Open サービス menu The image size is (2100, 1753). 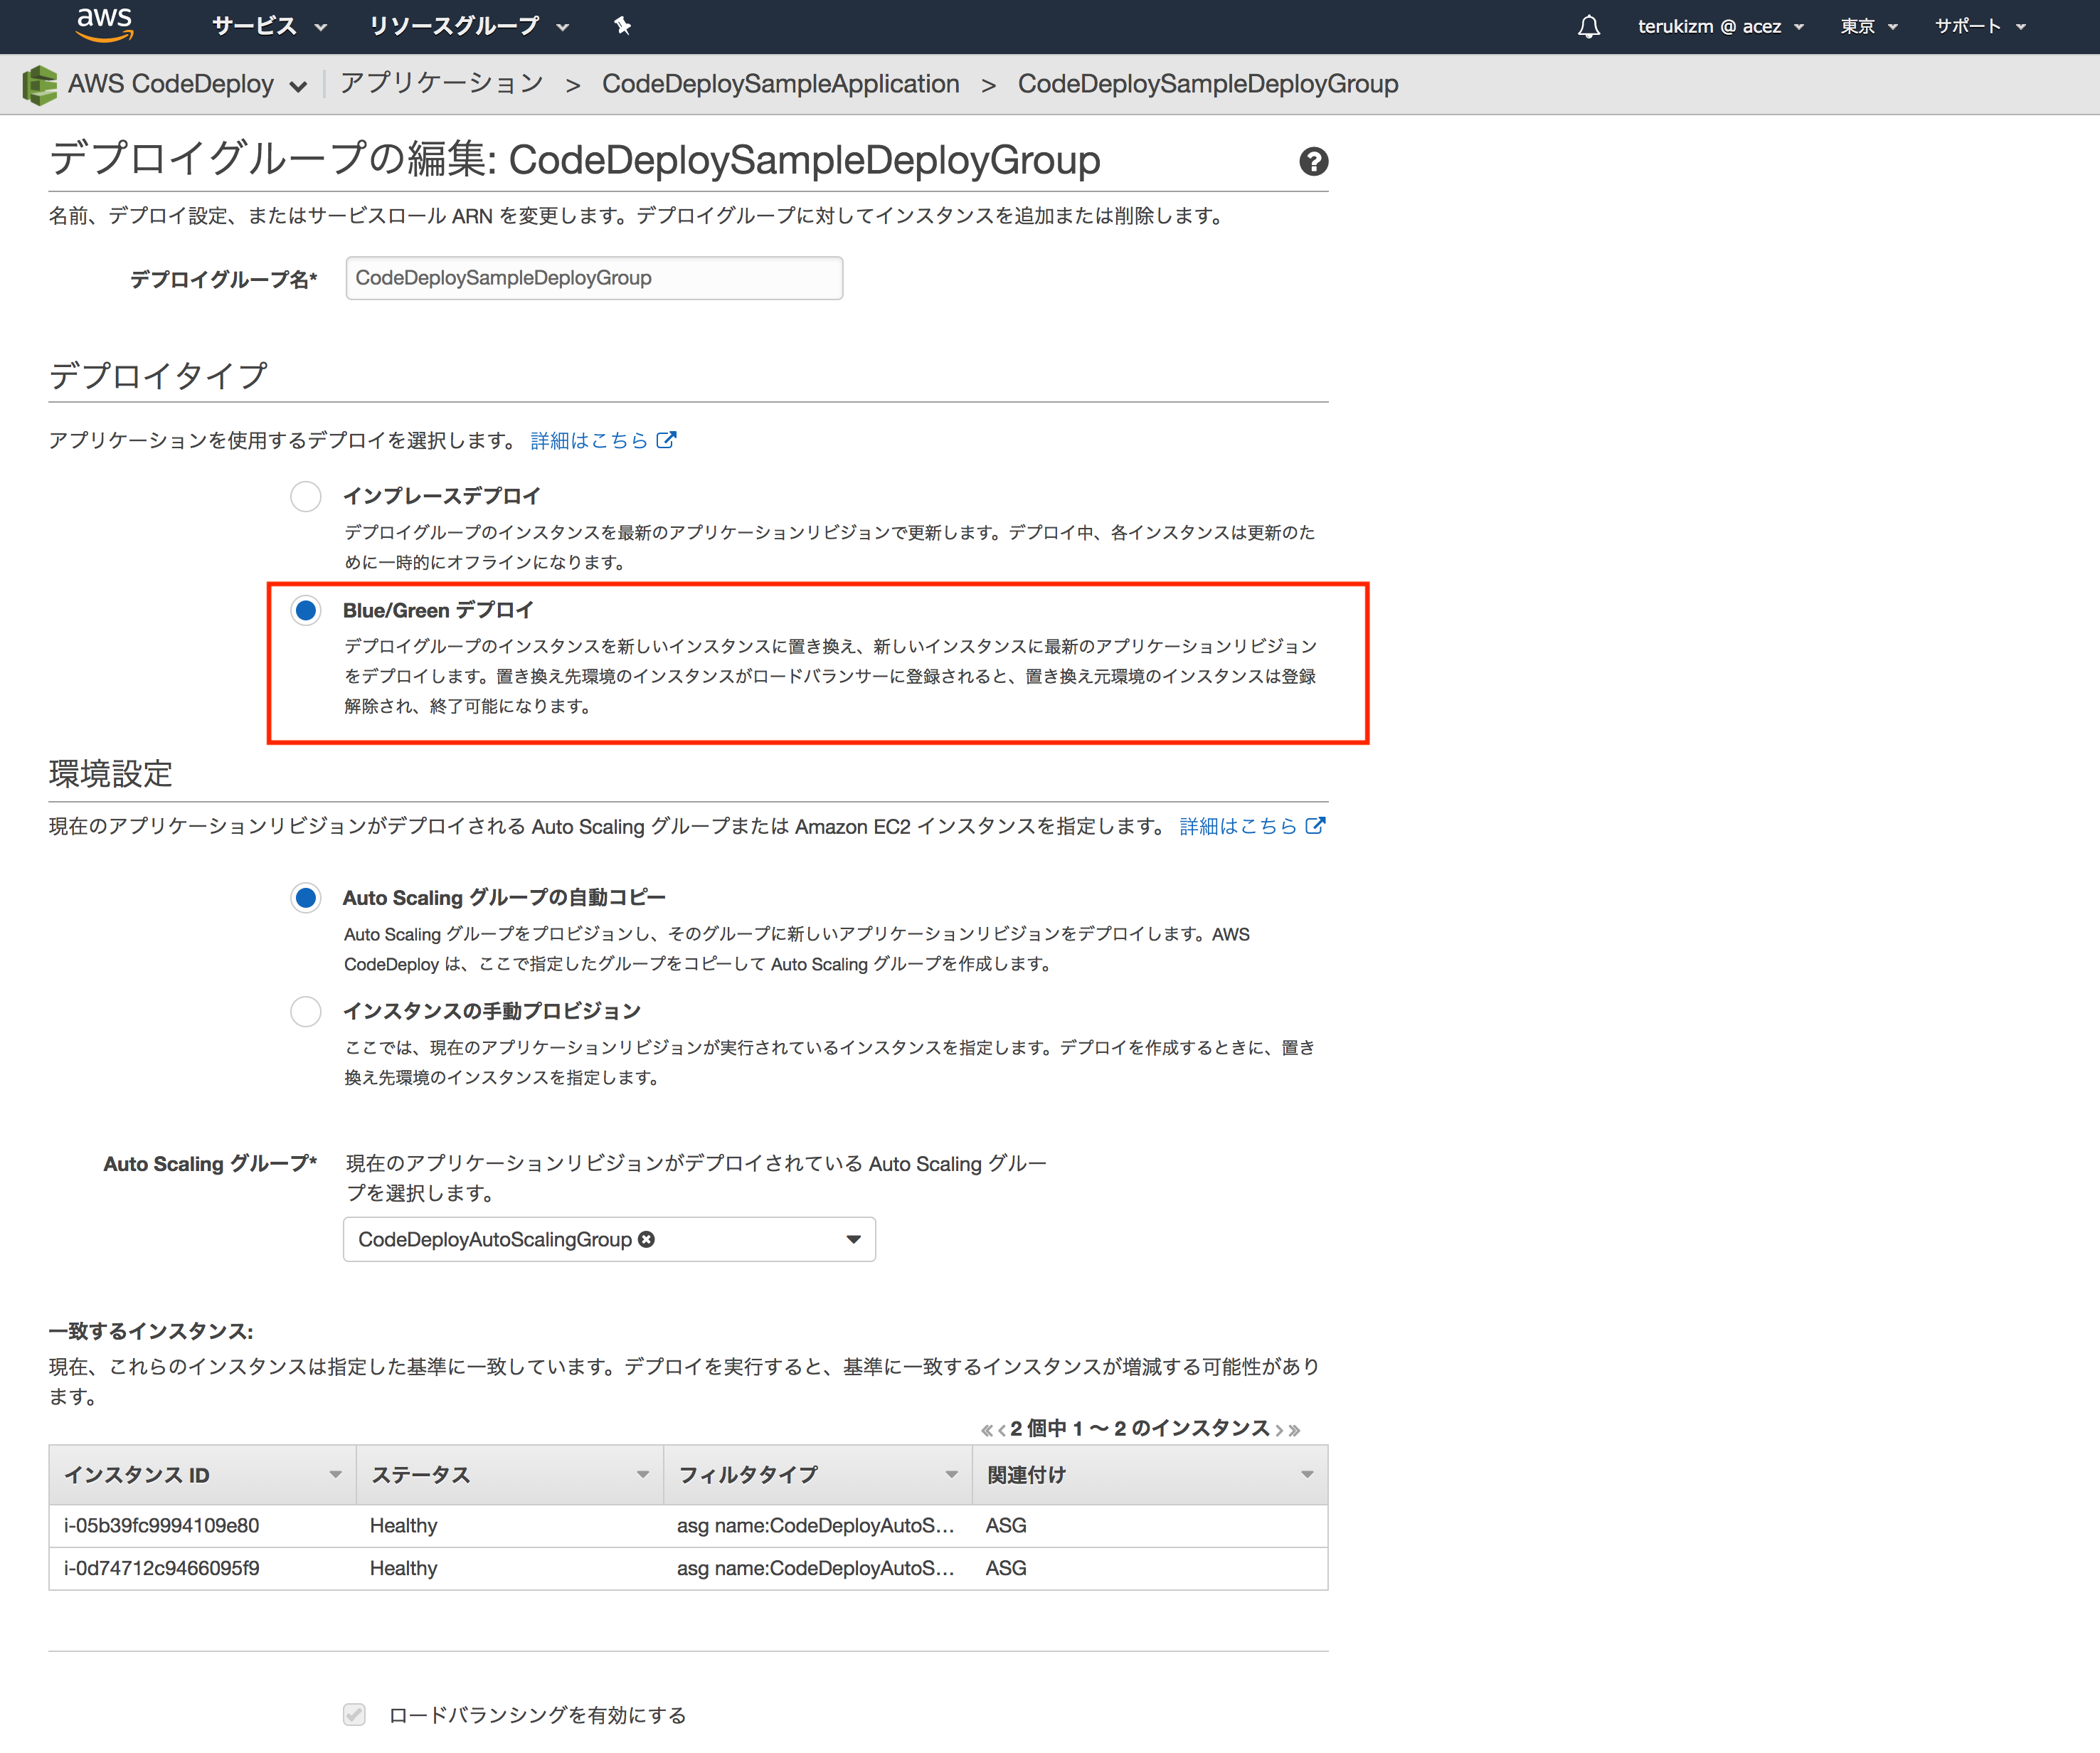coord(269,26)
